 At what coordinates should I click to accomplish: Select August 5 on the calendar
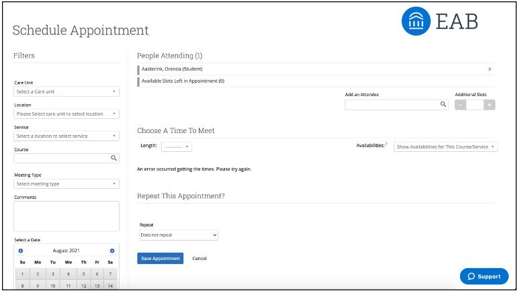click(x=83, y=274)
